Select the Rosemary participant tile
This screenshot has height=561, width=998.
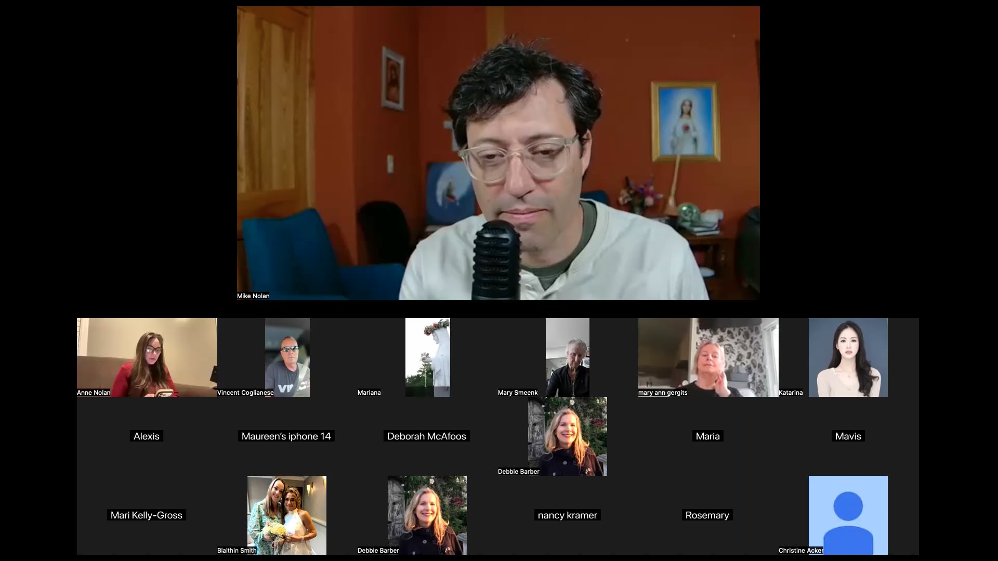coord(707,515)
